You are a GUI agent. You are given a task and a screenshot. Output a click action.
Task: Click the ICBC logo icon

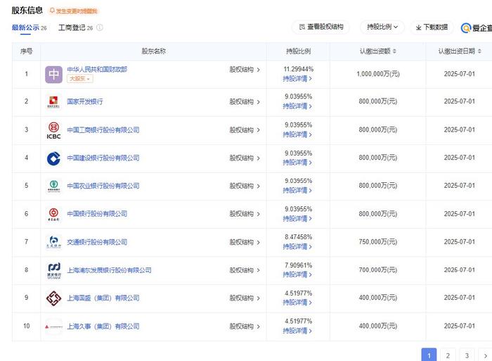(53, 130)
